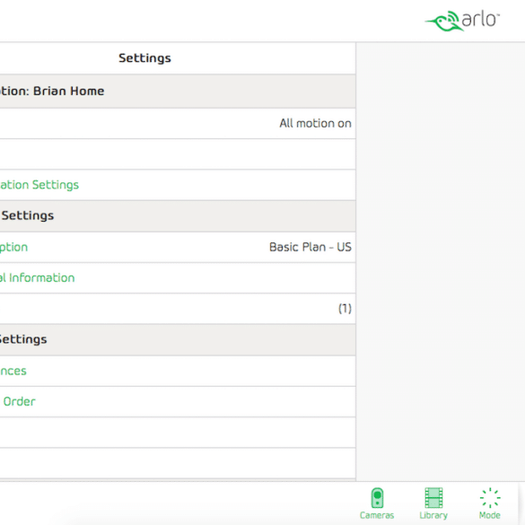Switch to the Mode tab
Screen dimensions: 525x525
pyautogui.click(x=489, y=503)
